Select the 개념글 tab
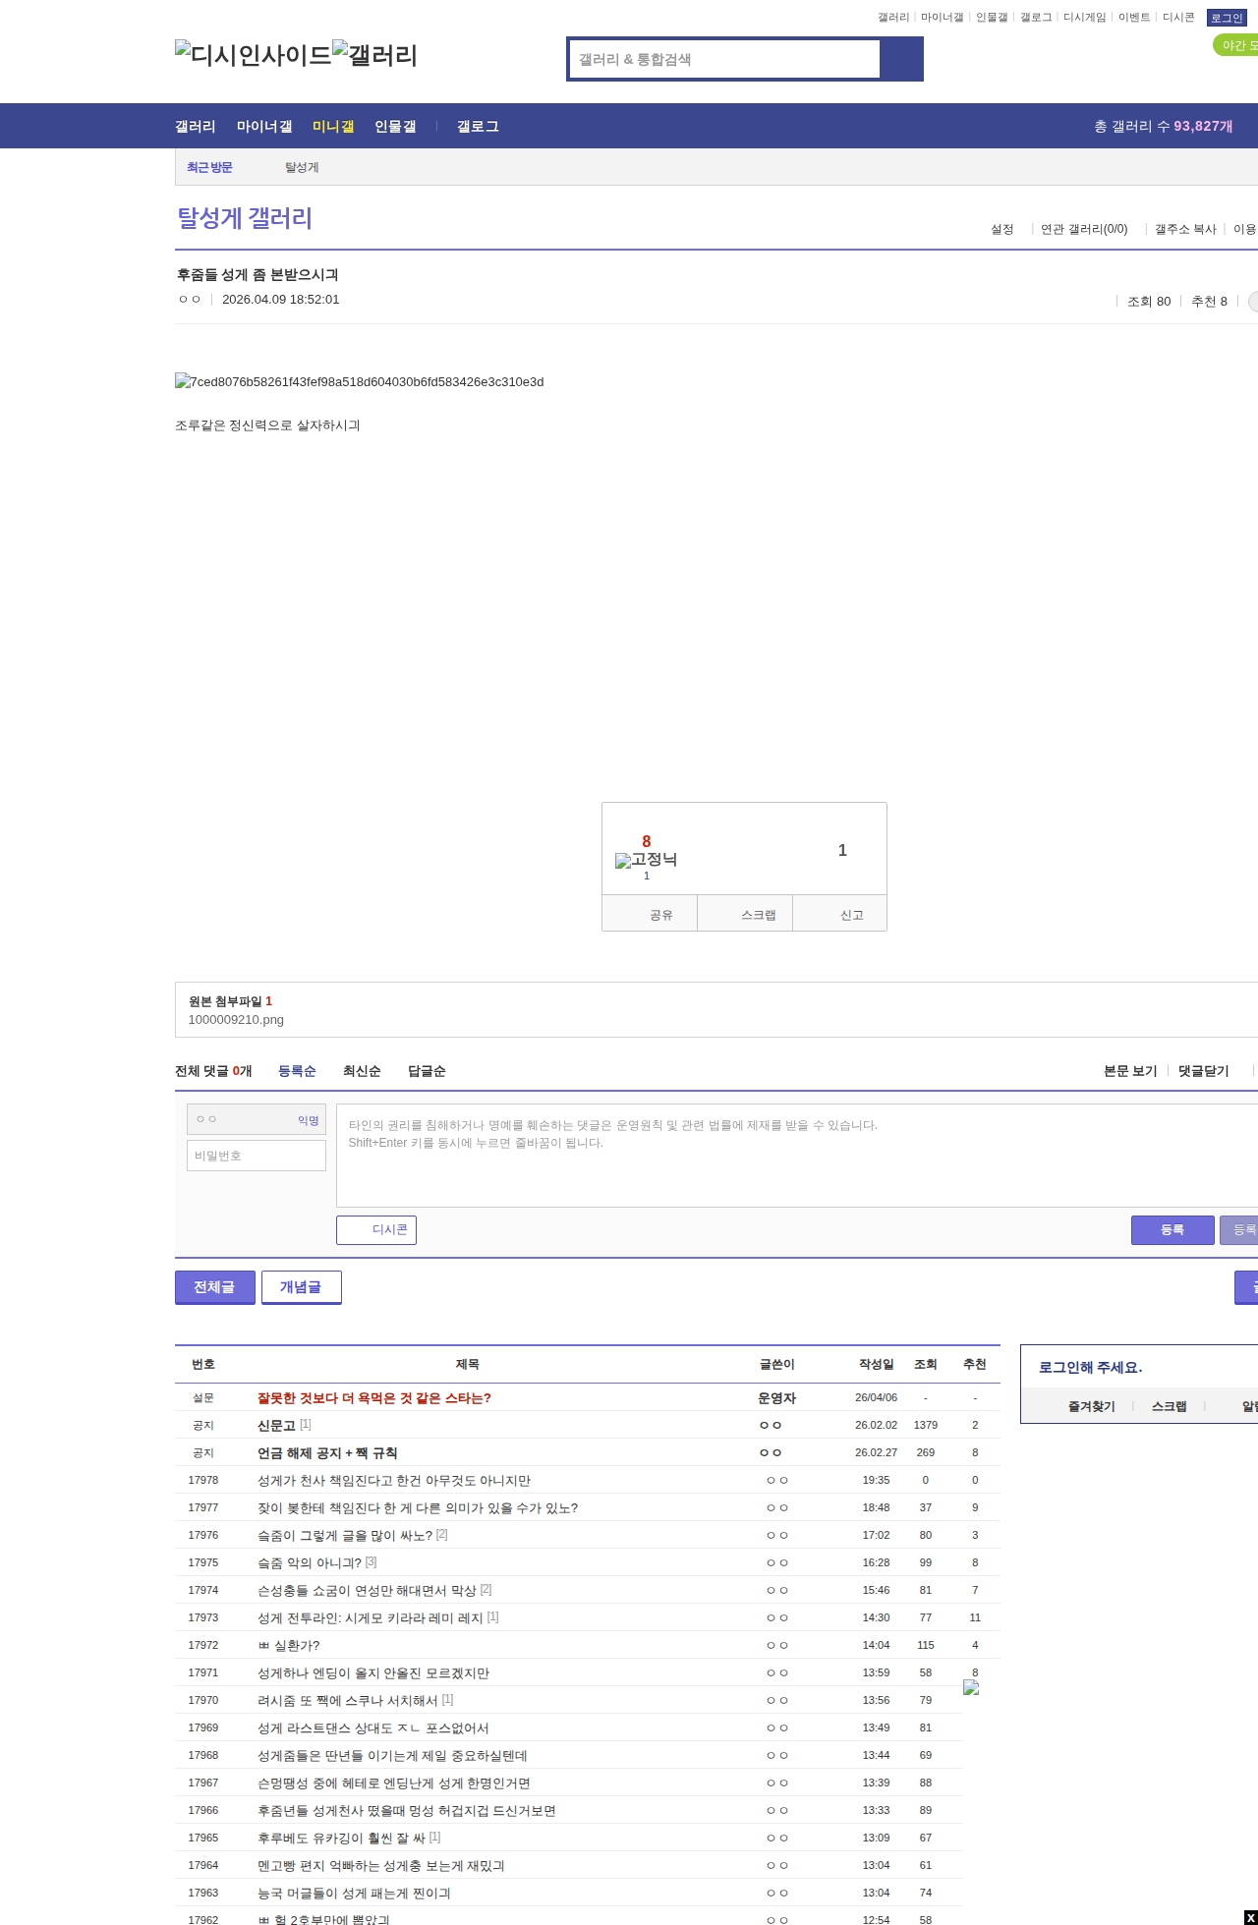 click(301, 1286)
